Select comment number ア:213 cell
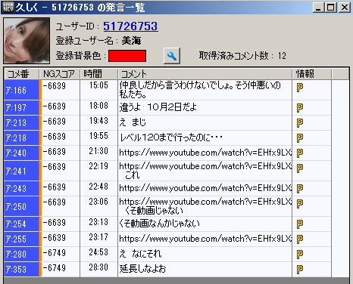Viewport: 353px width, 284px height. pos(21,123)
